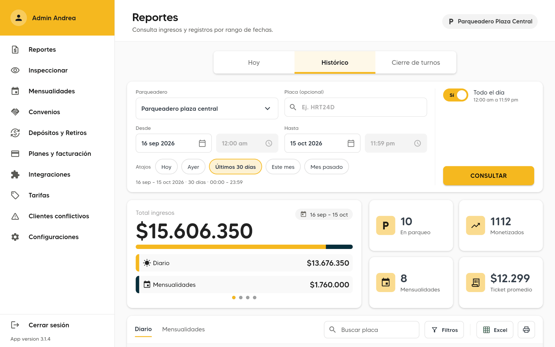Click the Cerrar sesión logout icon

[x=15, y=325]
